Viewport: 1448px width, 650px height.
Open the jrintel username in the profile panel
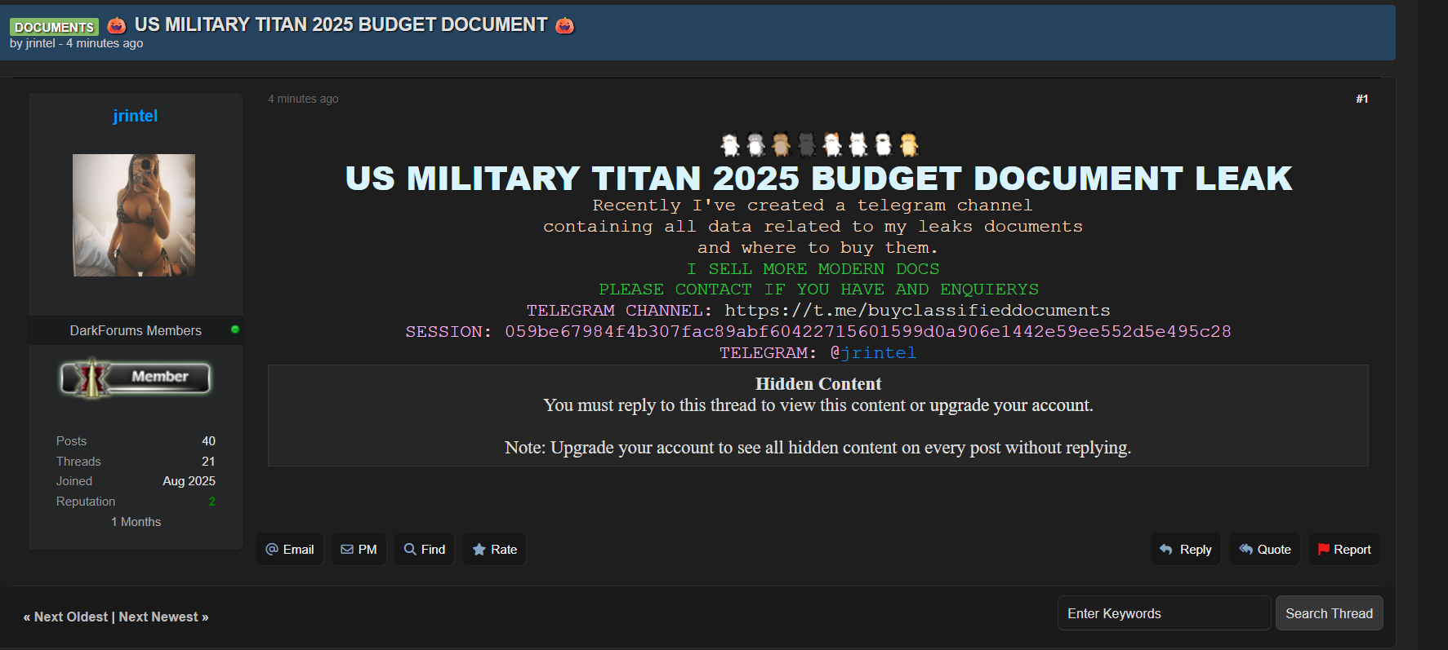136,116
